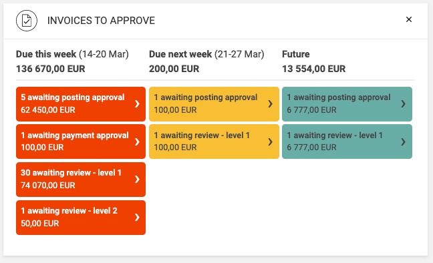Screen dimensions: 433x263
Task: Expand chevron on 5 awaiting posting approval
Action: (x=137, y=103)
